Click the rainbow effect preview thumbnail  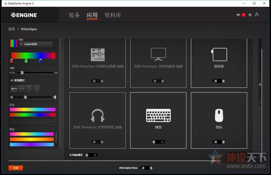(x=14, y=43)
